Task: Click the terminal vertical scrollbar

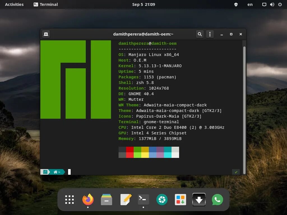Action: click(x=244, y=110)
